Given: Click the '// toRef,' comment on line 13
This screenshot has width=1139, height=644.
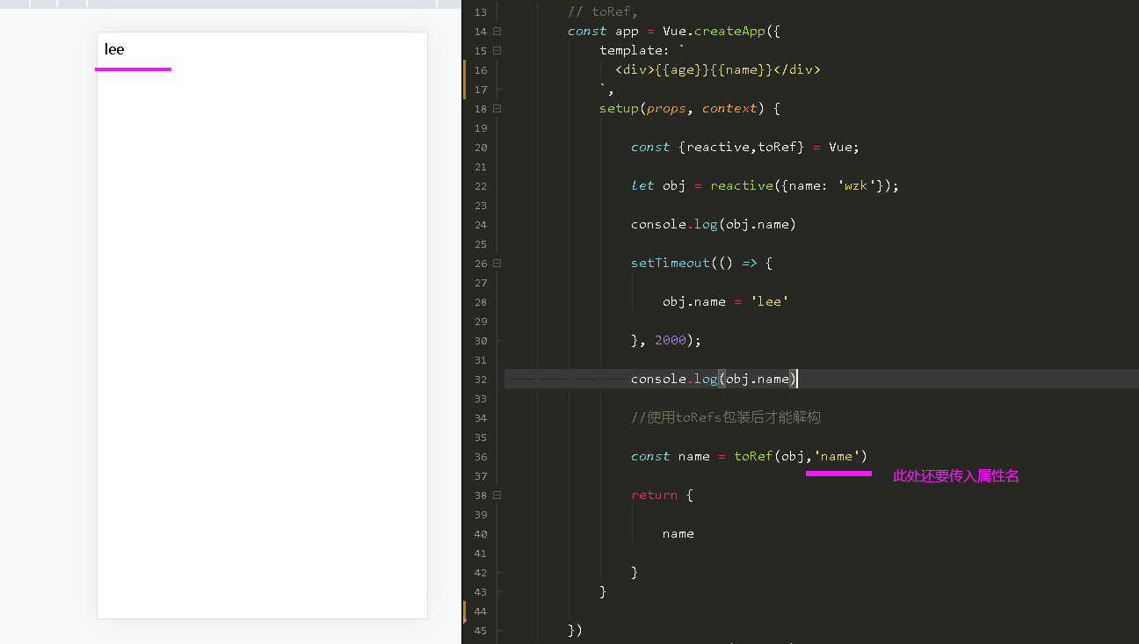Looking at the screenshot, I should 603,11.
